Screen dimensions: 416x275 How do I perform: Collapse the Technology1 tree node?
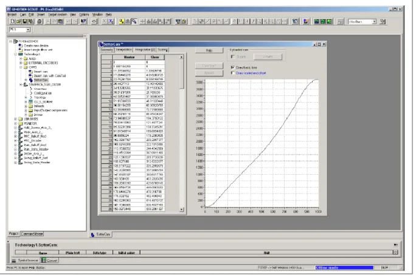[16, 54]
